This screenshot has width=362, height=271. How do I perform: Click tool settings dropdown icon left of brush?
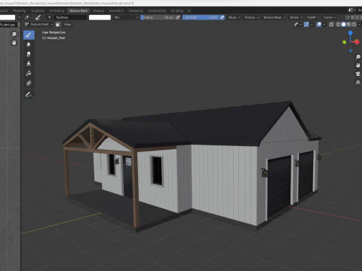pos(27,17)
